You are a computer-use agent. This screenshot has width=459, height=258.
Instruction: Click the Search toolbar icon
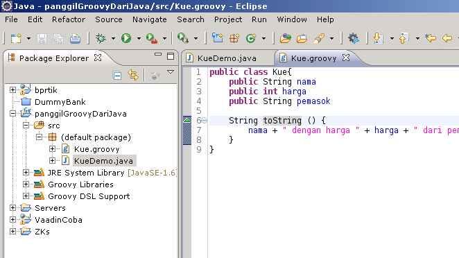[183, 38]
